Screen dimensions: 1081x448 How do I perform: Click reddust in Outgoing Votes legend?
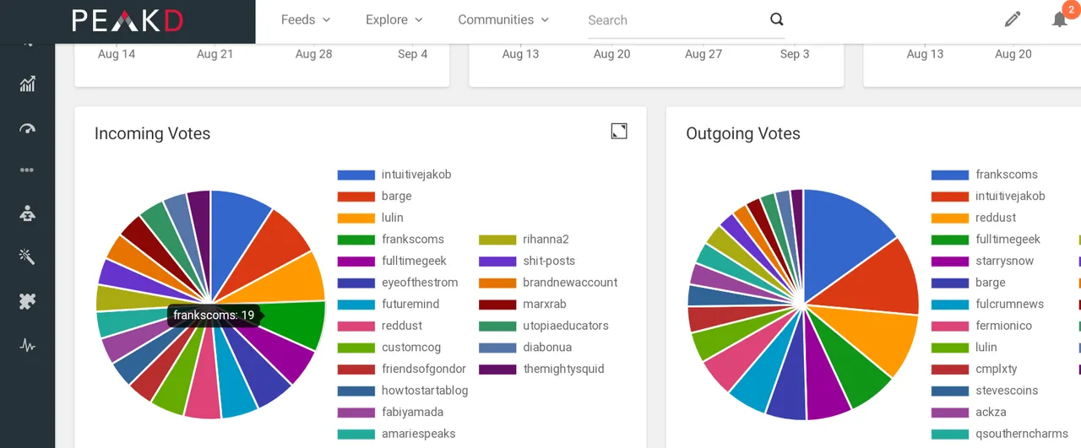(994, 218)
